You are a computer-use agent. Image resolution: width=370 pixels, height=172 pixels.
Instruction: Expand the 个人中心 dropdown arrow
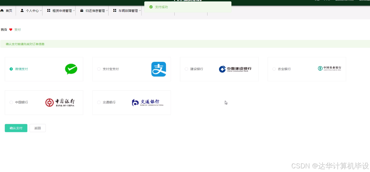click(41, 11)
